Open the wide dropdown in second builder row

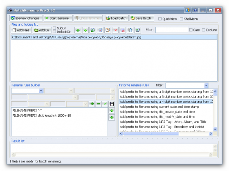pos(75,97)
